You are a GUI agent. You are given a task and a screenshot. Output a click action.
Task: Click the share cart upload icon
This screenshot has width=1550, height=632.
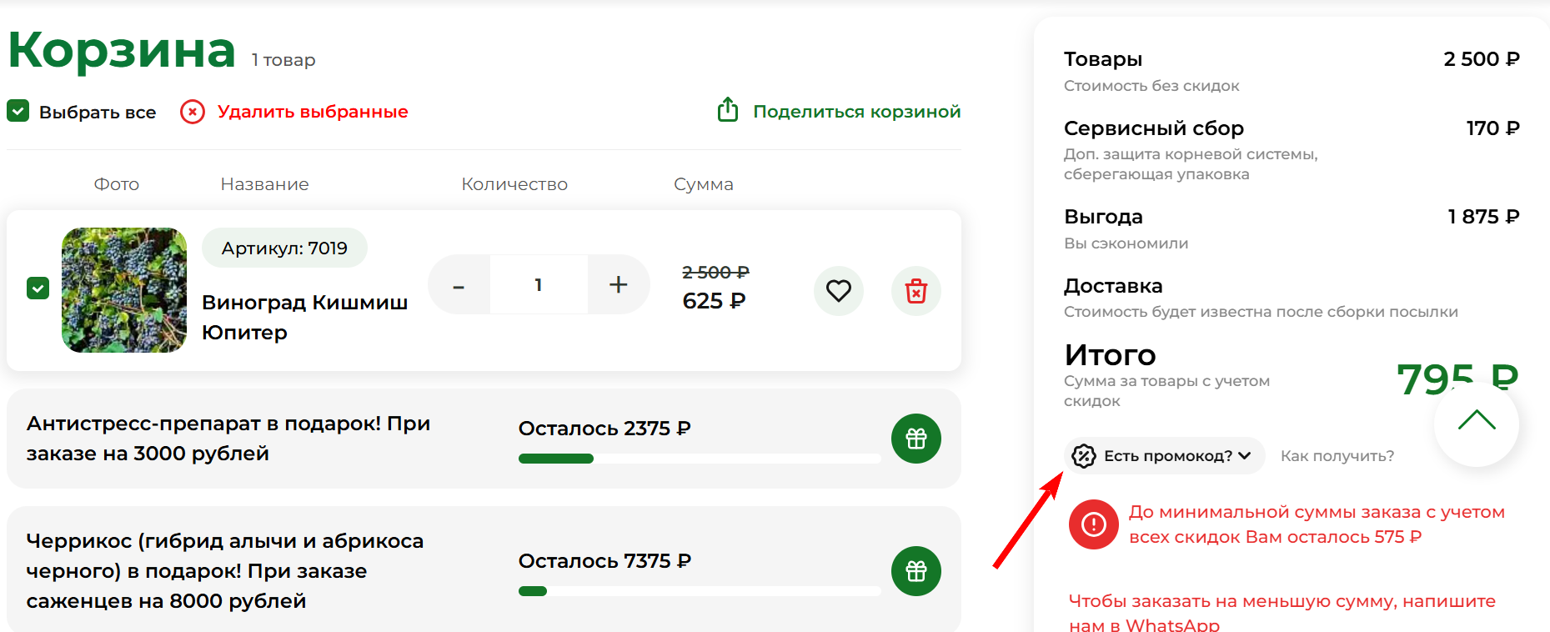(x=727, y=110)
